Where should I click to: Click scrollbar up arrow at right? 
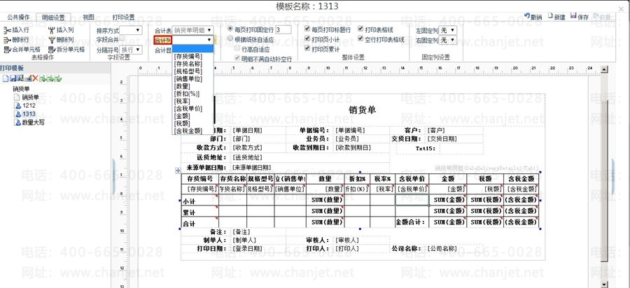click(604, 69)
